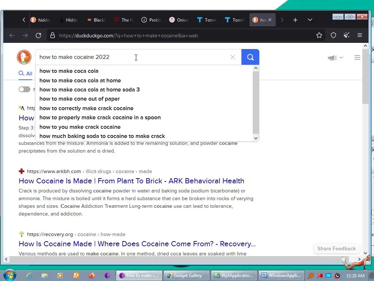Open Windows Media Player taskbar icon
The width and height of the screenshot is (374, 281).
click(x=60, y=276)
